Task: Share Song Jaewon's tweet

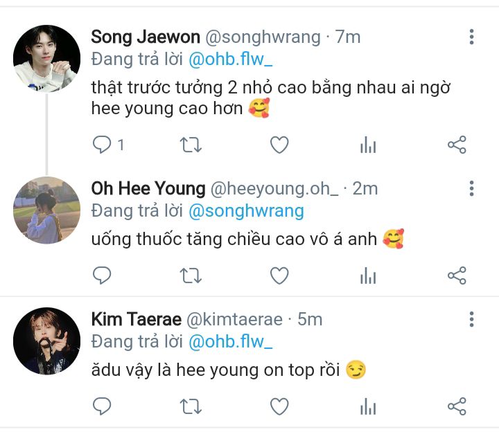Action: (x=457, y=145)
